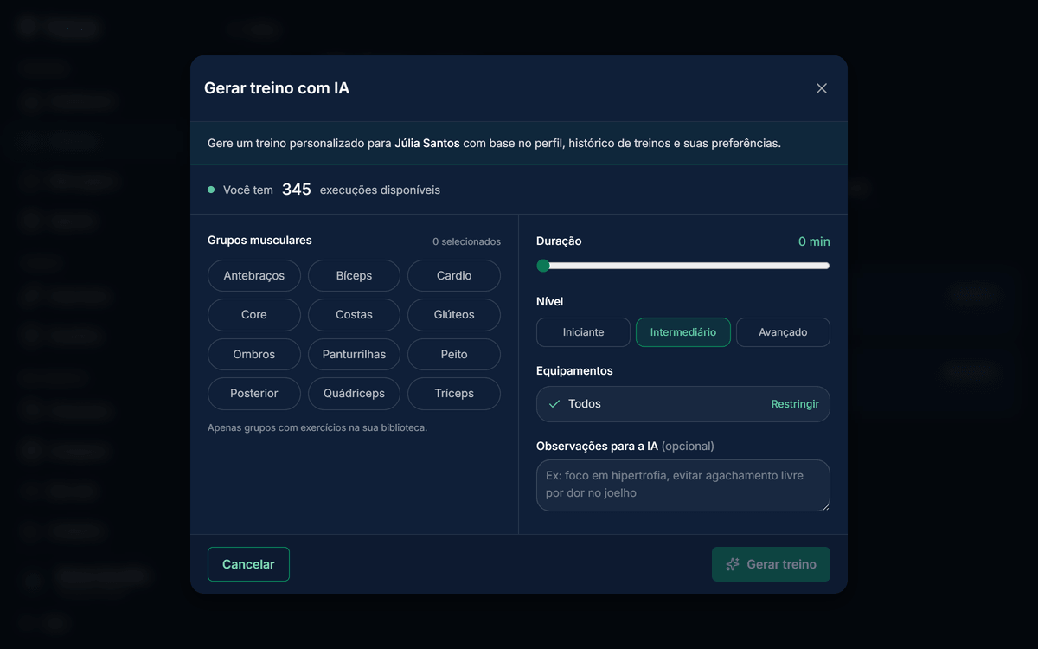Choose the Avançado level
The width and height of the screenshot is (1038, 649).
point(783,332)
